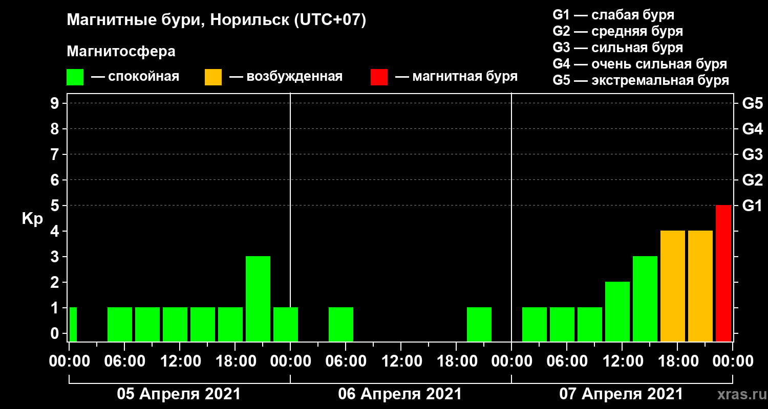Select the red Kp 5 bar on 07 April
This screenshot has height=409, width=768.
click(723, 273)
